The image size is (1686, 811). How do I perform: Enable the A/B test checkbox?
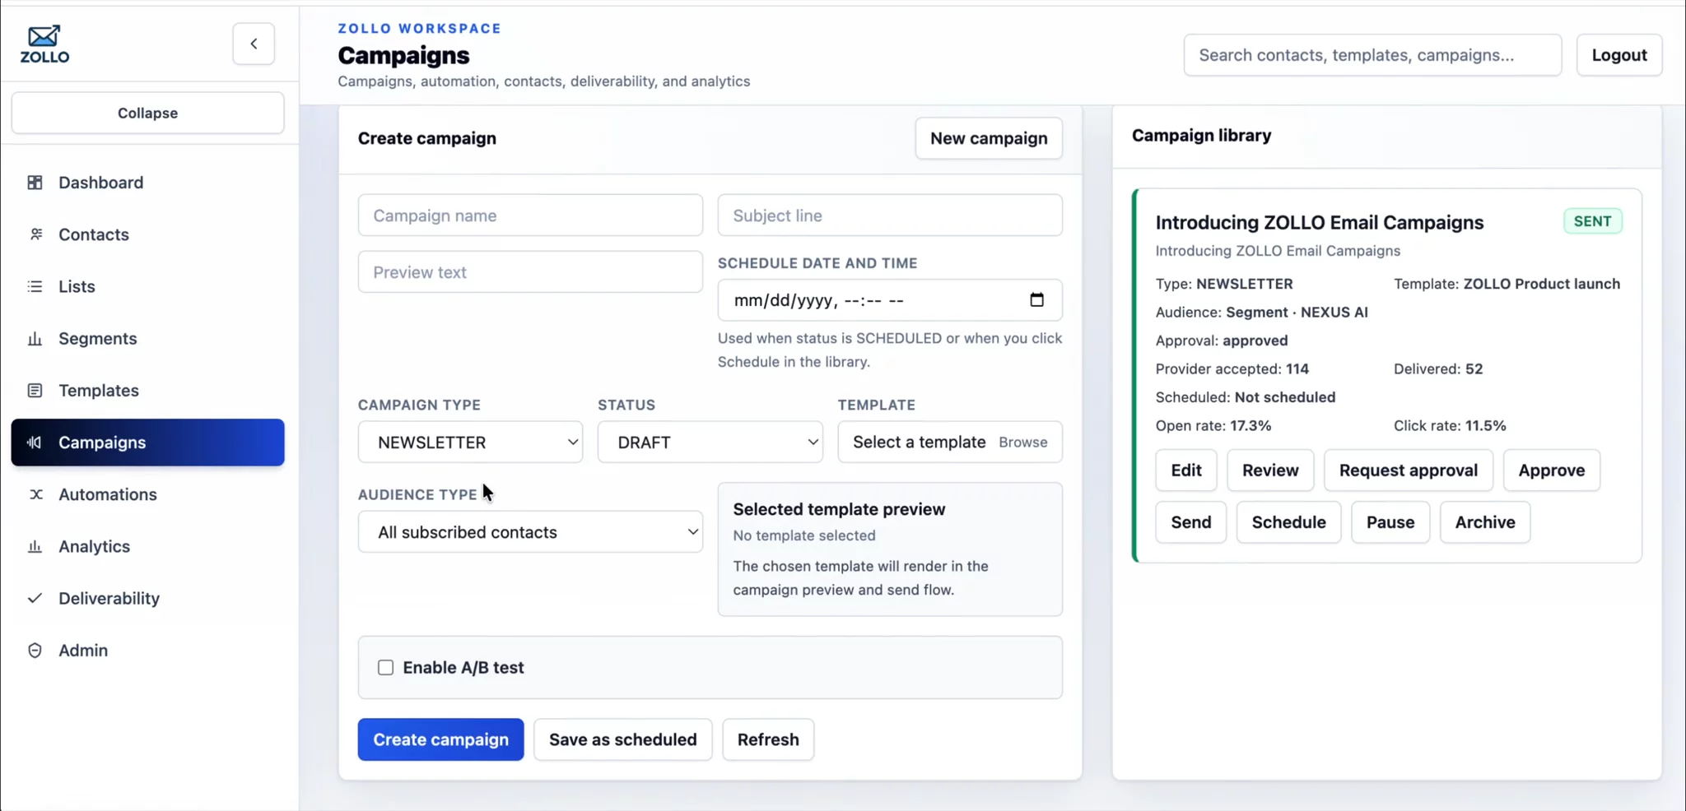tap(385, 668)
